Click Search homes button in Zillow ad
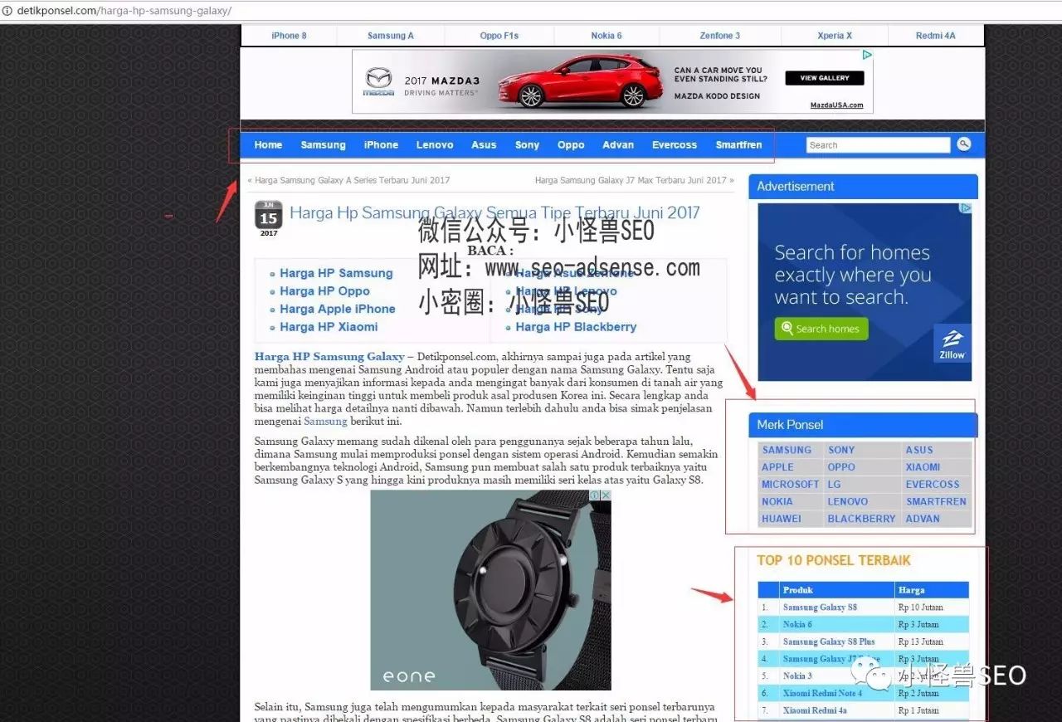1062x722 pixels. click(x=821, y=329)
